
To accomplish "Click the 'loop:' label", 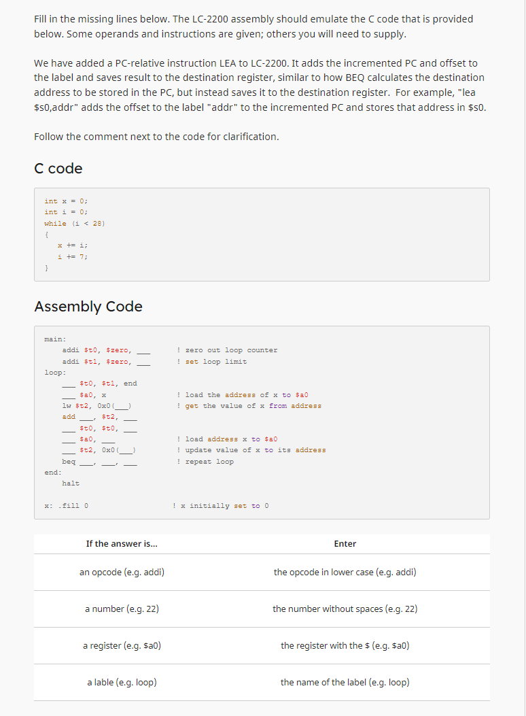I will (55, 373).
